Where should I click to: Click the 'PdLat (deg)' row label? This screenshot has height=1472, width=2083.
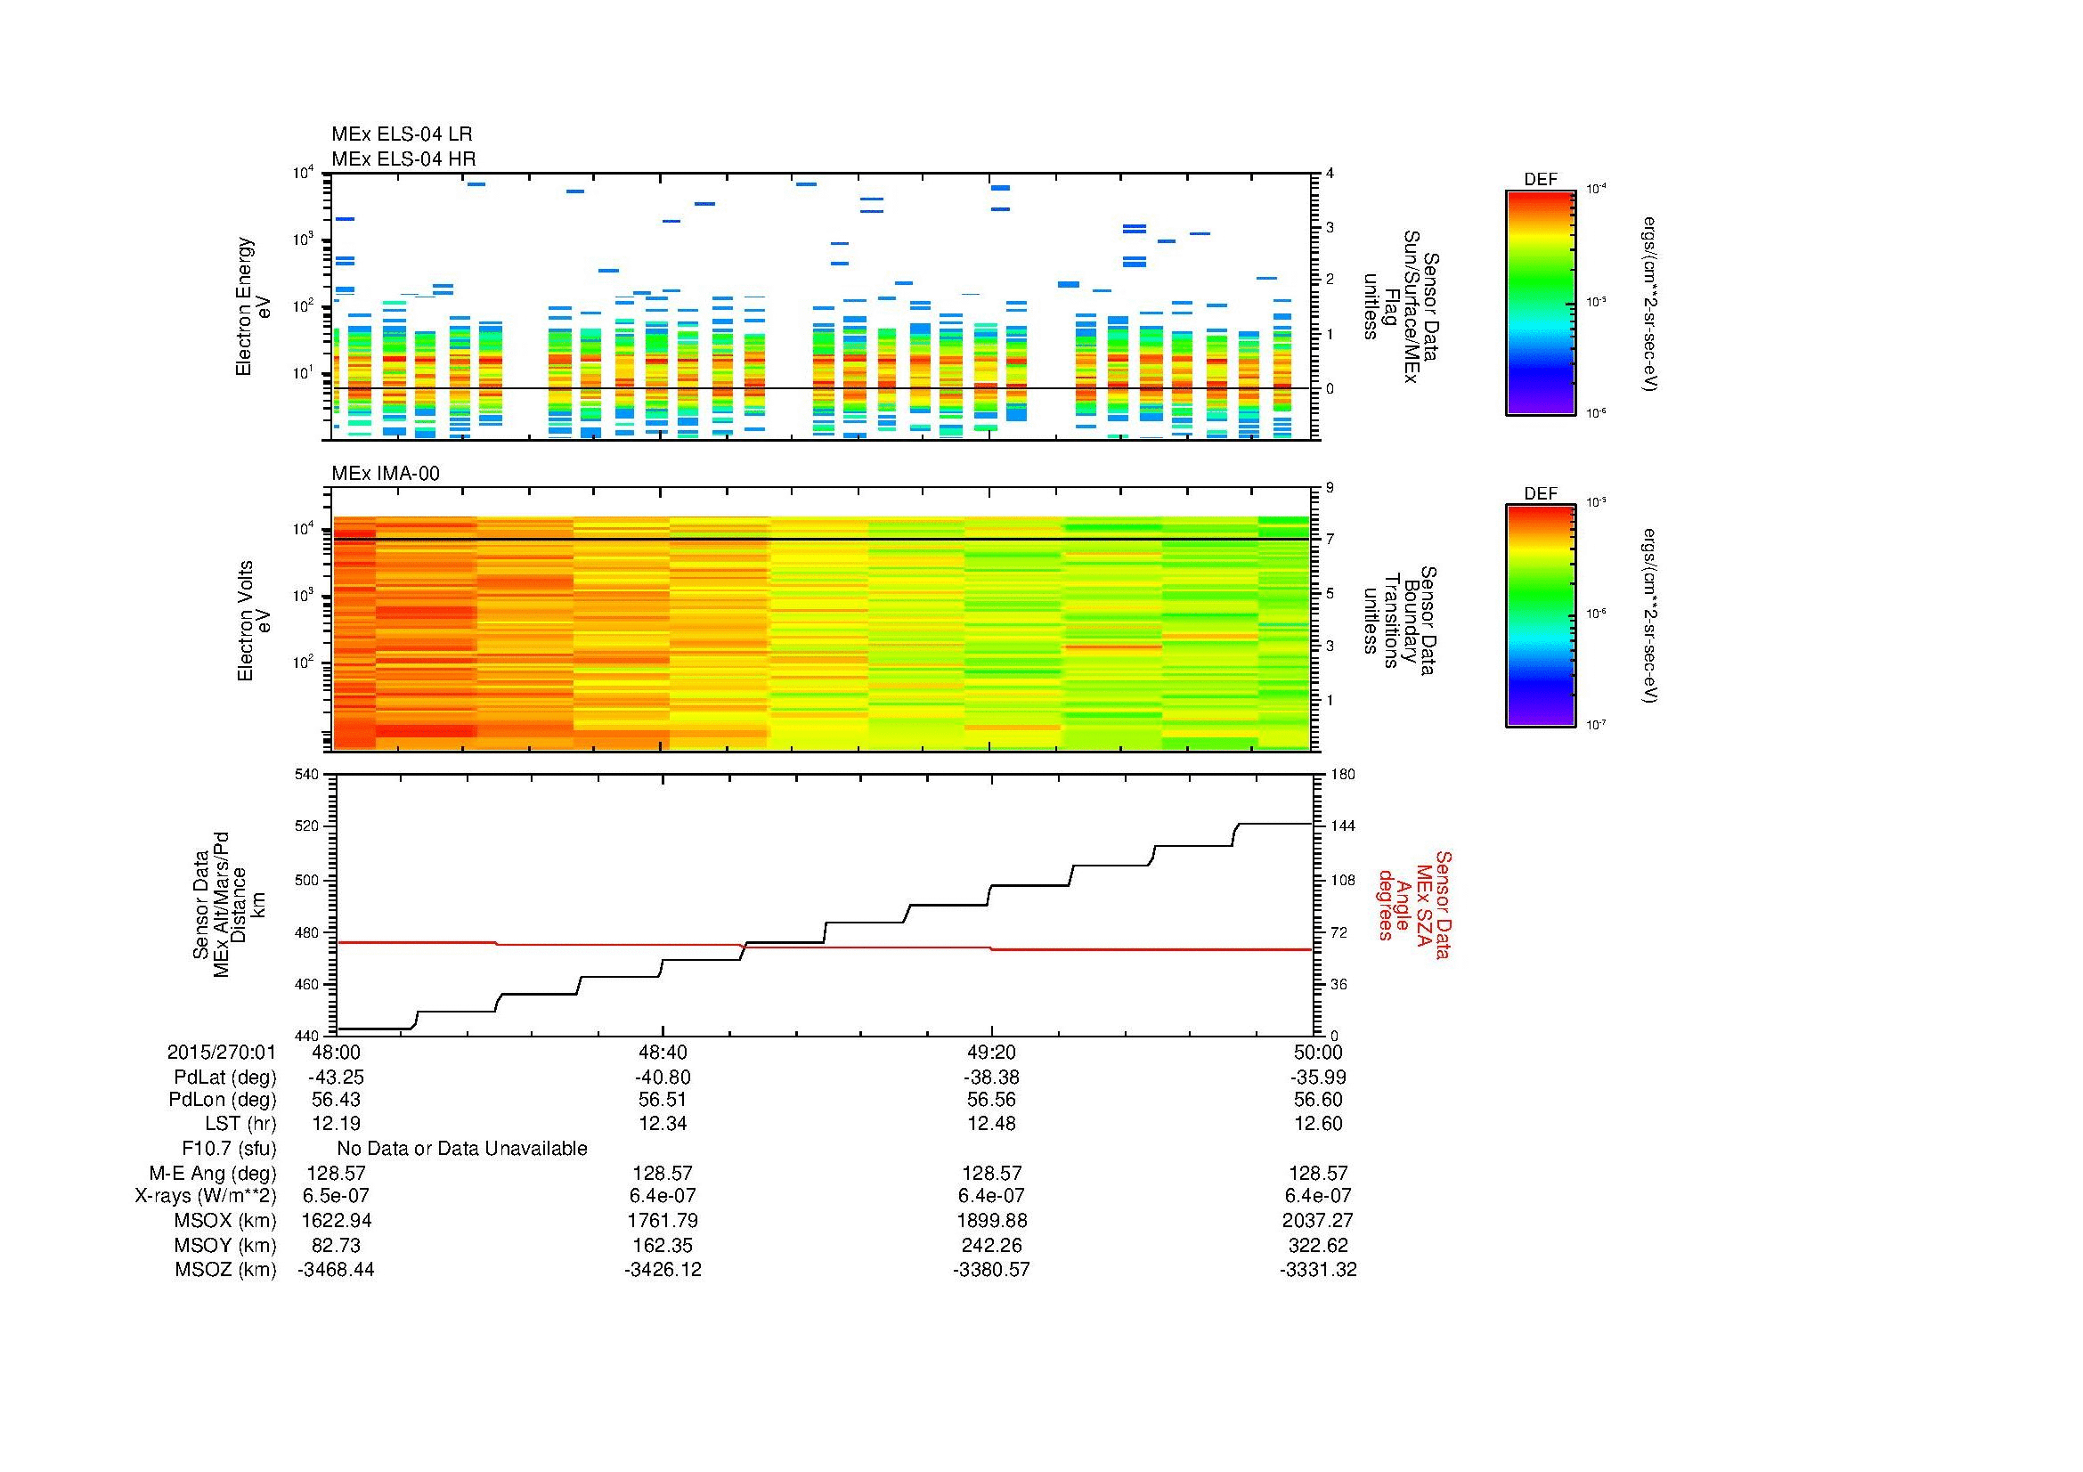pos(225,1078)
